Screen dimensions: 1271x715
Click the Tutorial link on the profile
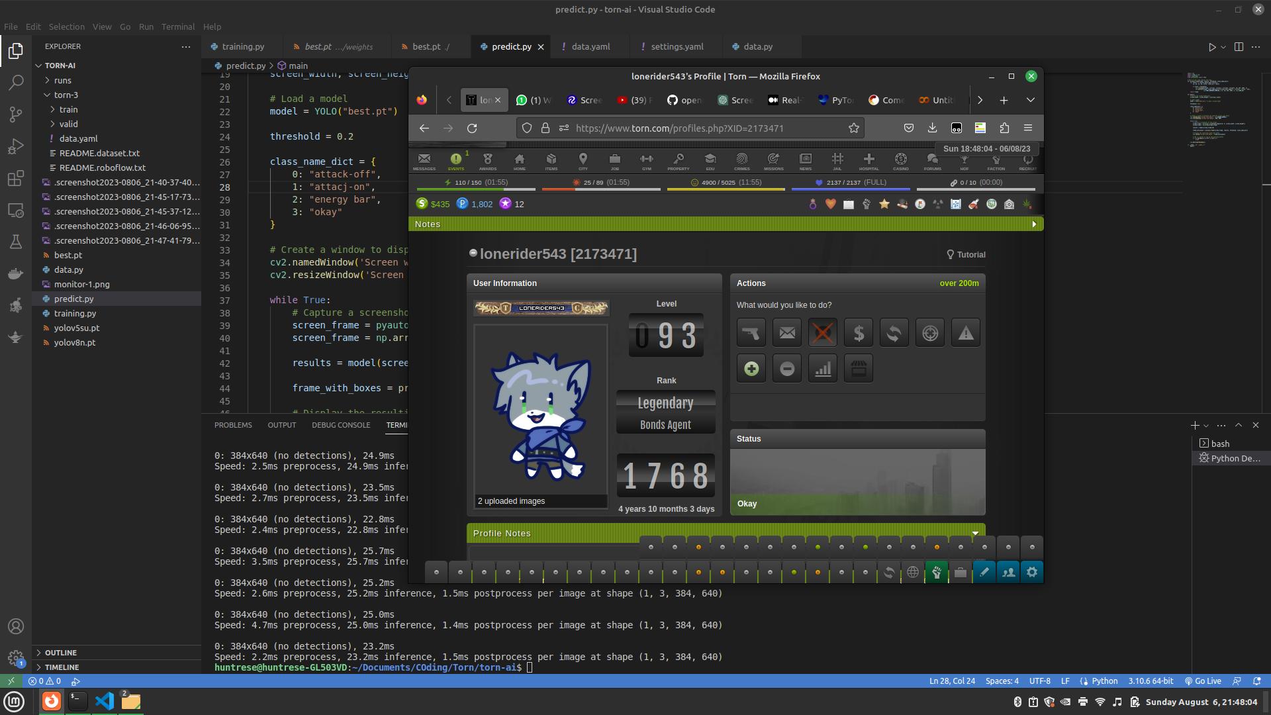click(x=966, y=254)
